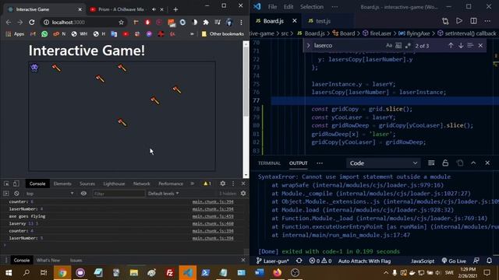Toggle Find in Selection

(470, 46)
